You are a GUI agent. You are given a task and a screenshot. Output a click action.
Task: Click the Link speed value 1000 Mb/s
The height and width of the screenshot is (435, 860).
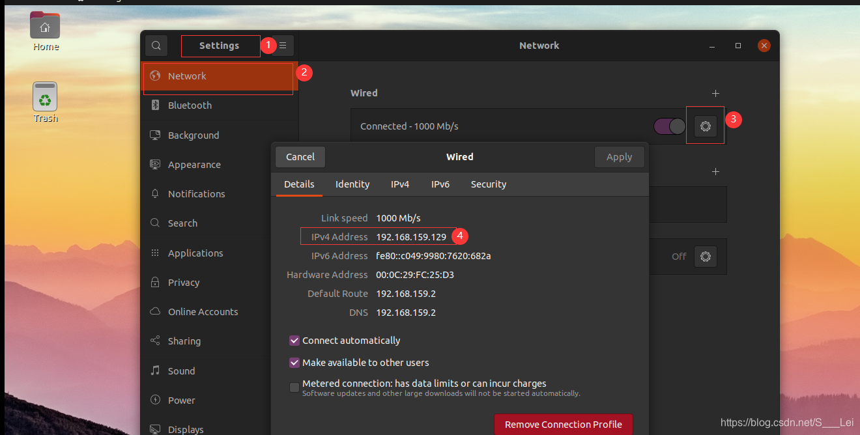coord(398,218)
